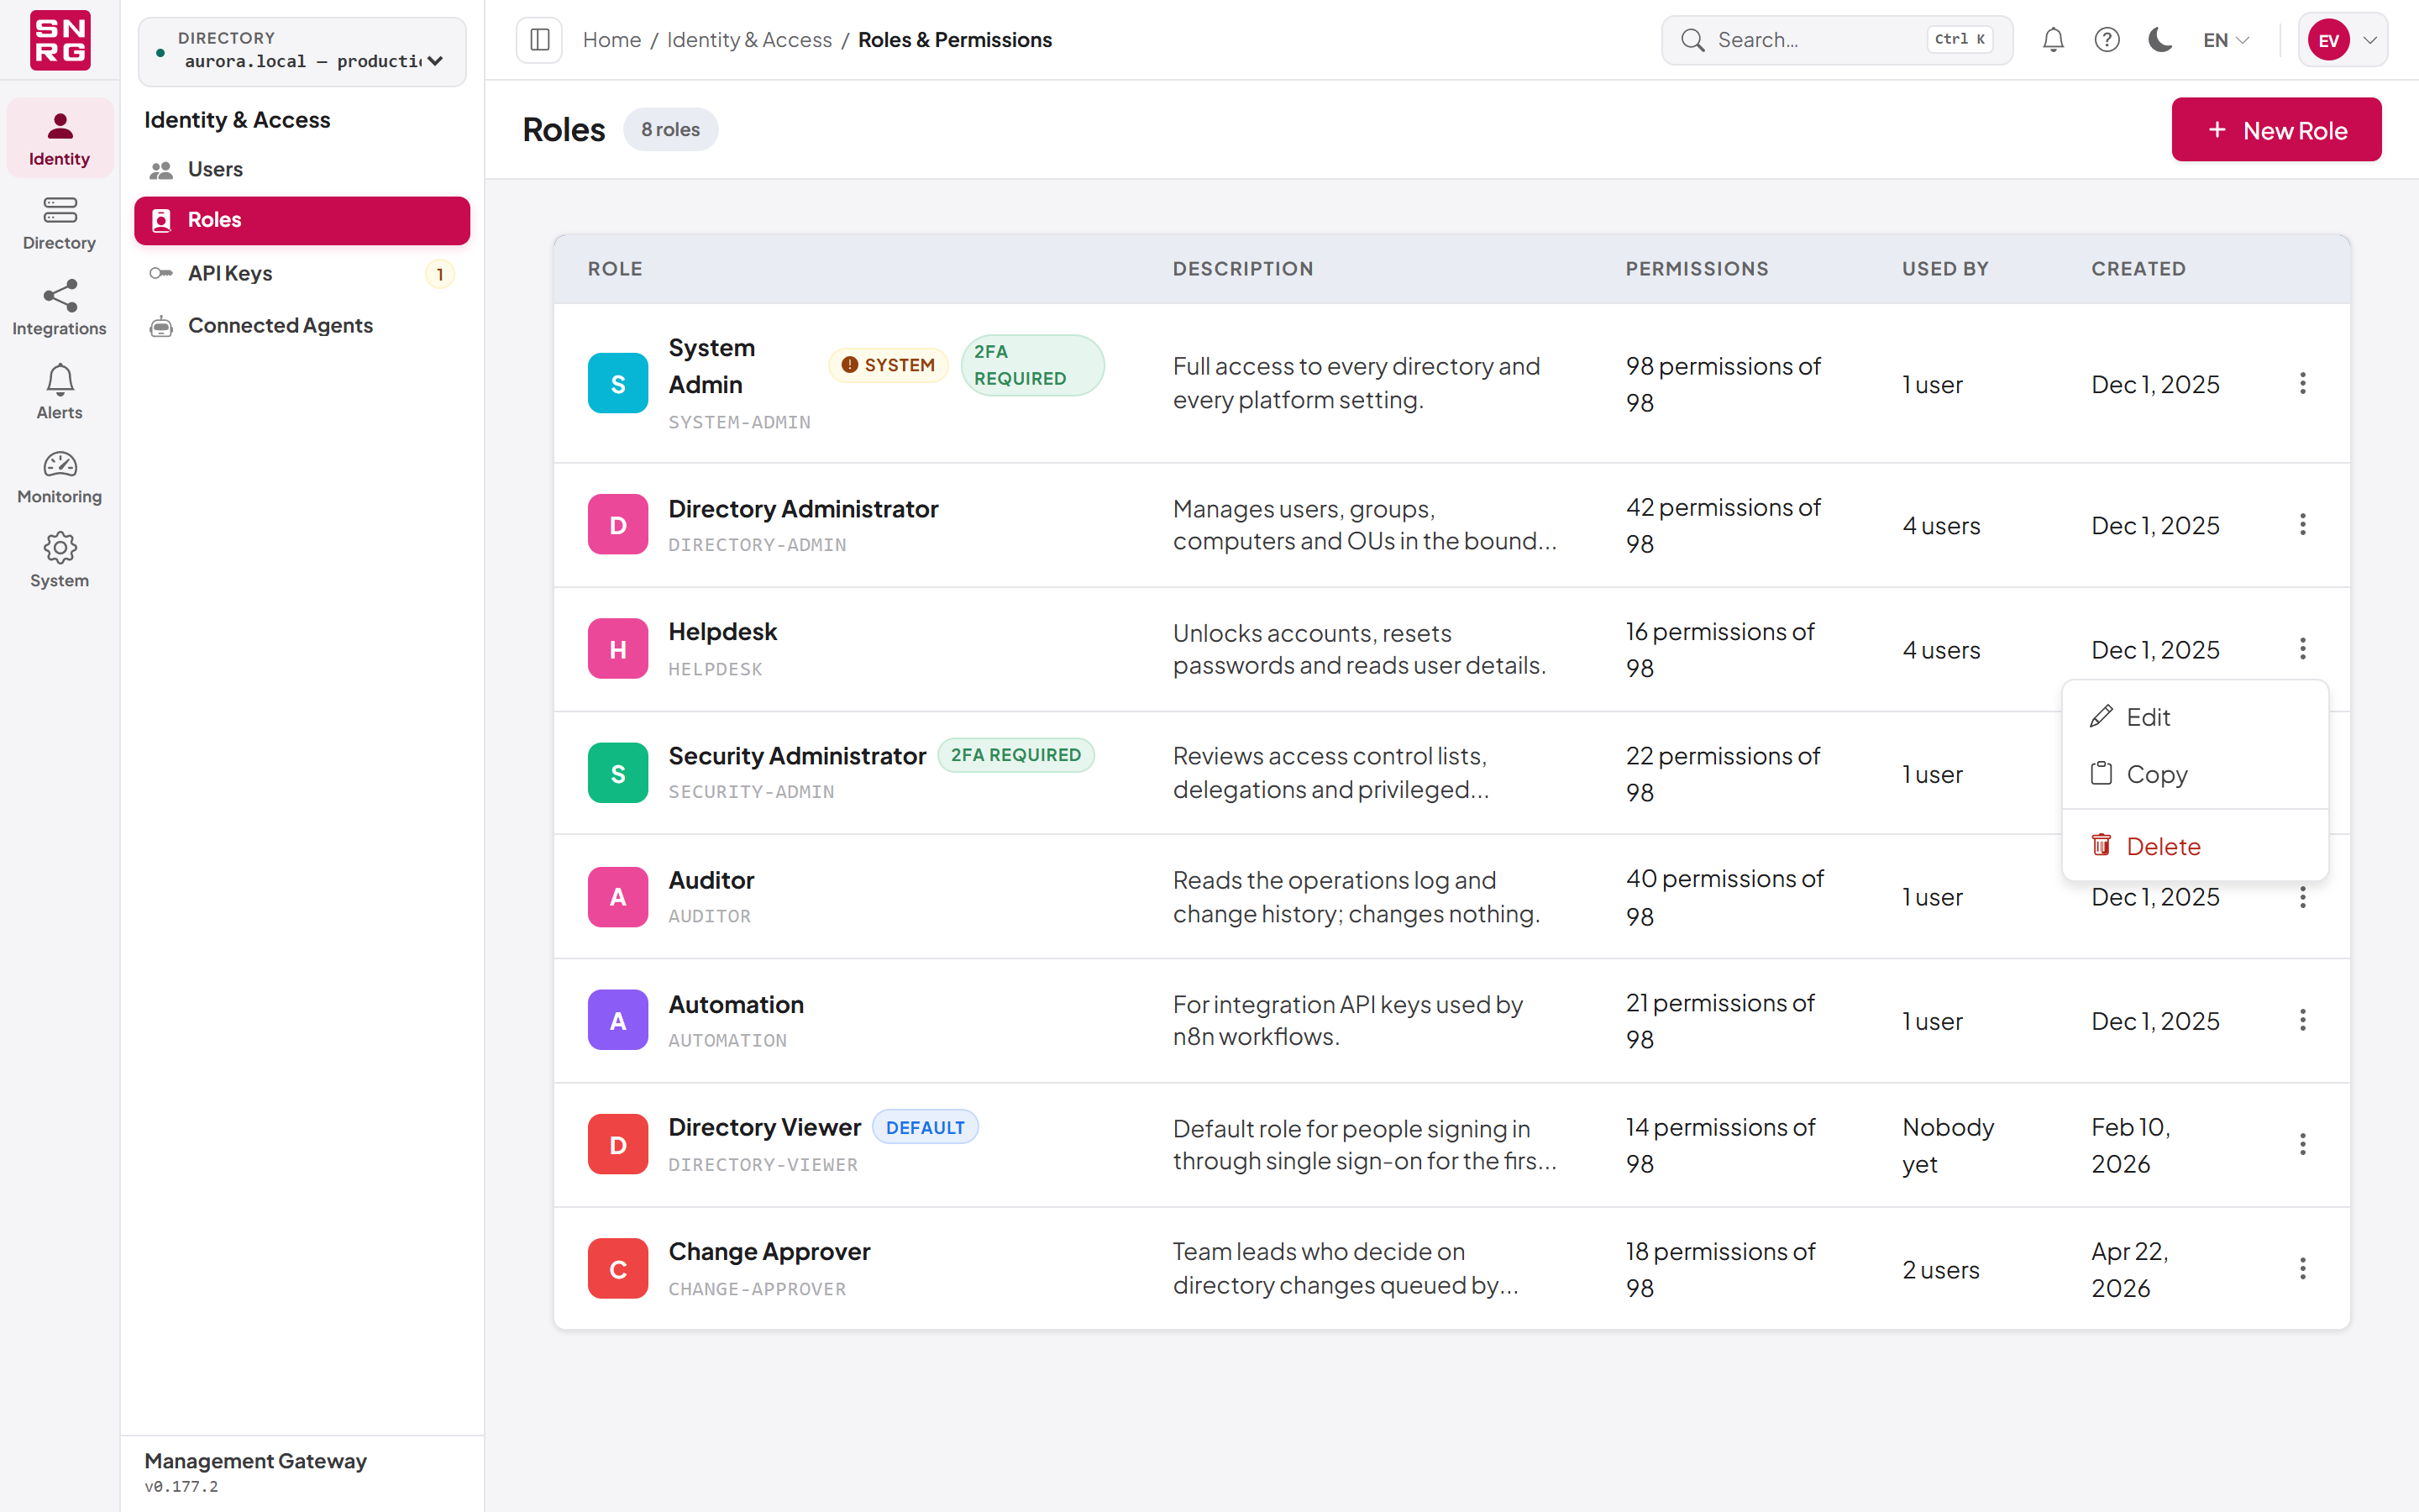Choose Edit from the context menu
The width and height of the screenshot is (2419, 1512).
pos(2195,717)
